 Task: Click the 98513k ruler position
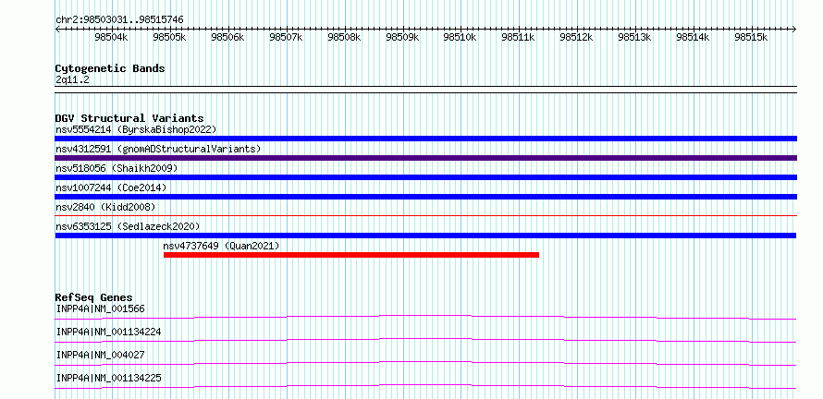pyautogui.click(x=635, y=37)
